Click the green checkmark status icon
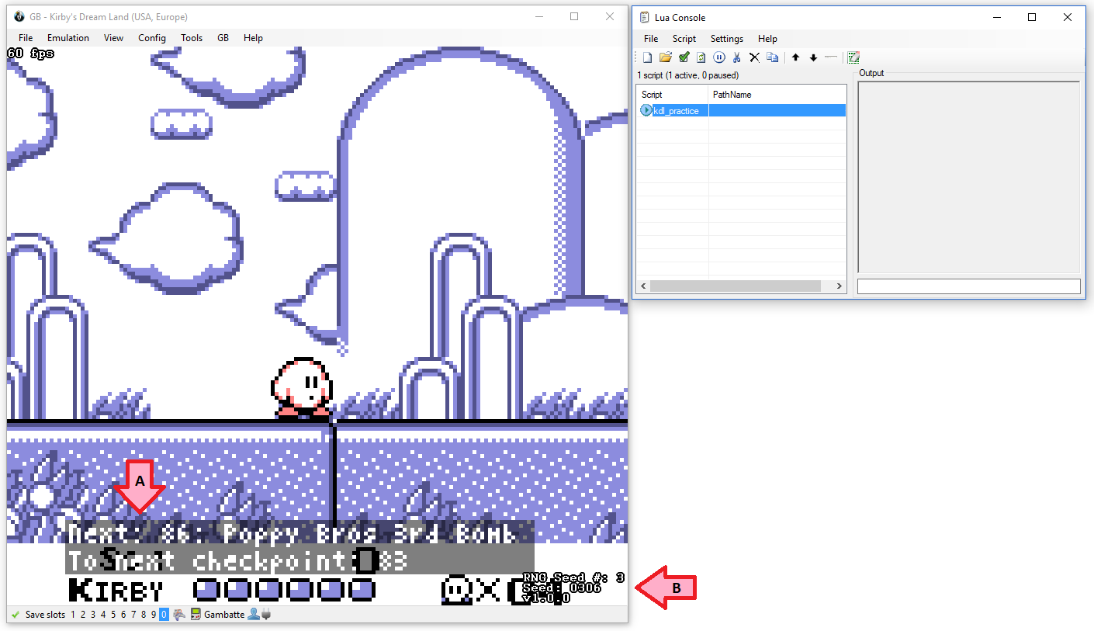The height and width of the screenshot is (631, 1094). pos(15,615)
